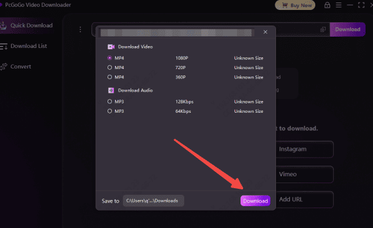Minimize the application window
This screenshot has width=373, height=228.
point(349,5)
